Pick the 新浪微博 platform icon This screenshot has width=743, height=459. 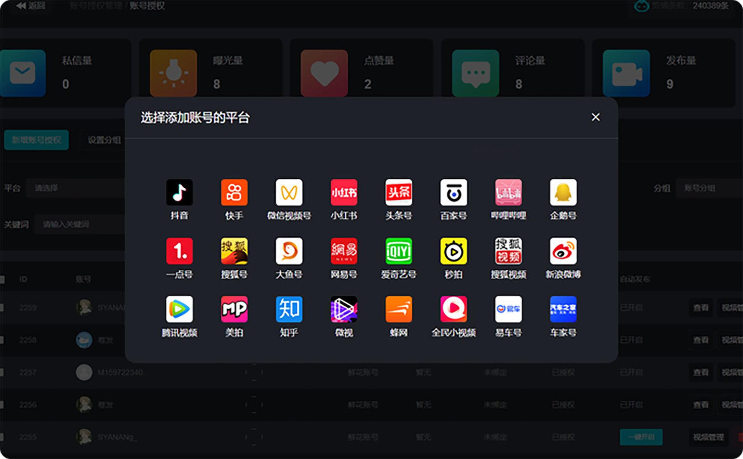pos(563,251)
